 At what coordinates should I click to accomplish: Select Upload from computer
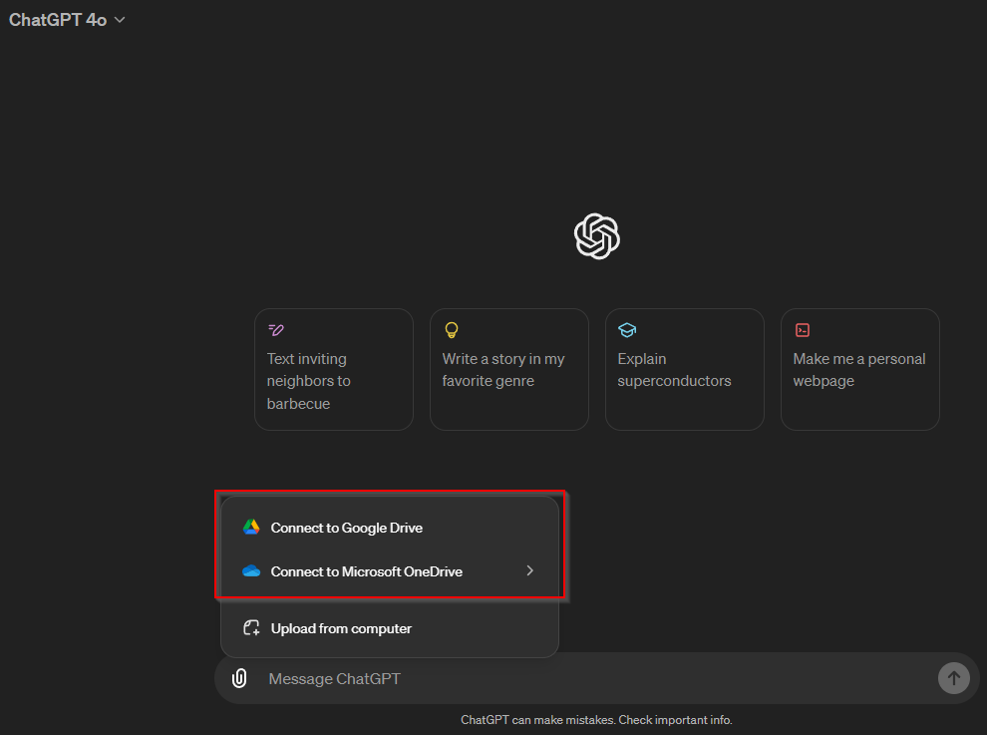pos(390,628)
